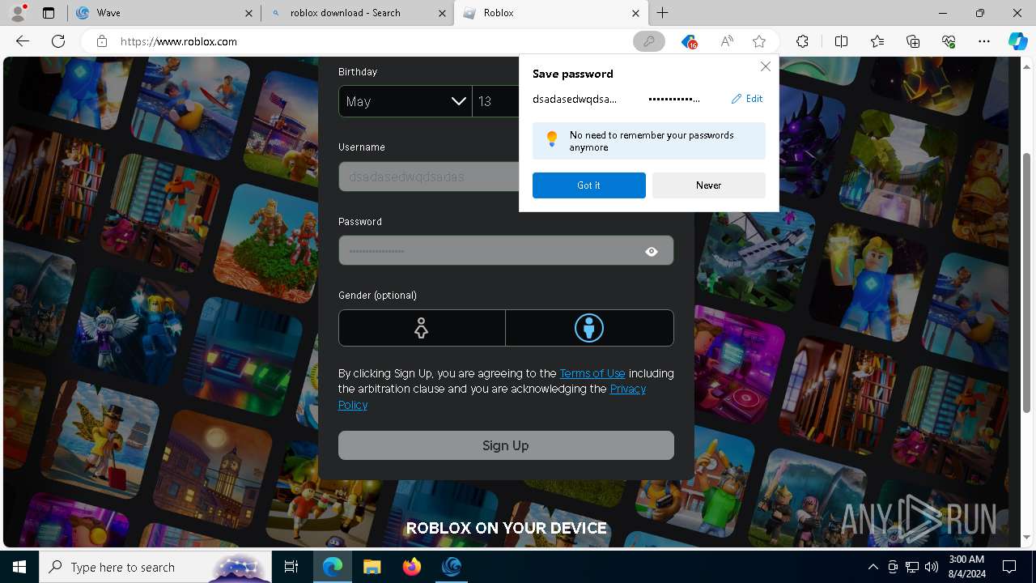Open the Favorites list
This screenshot has height=583, width=1036.
tap(877, 41)
